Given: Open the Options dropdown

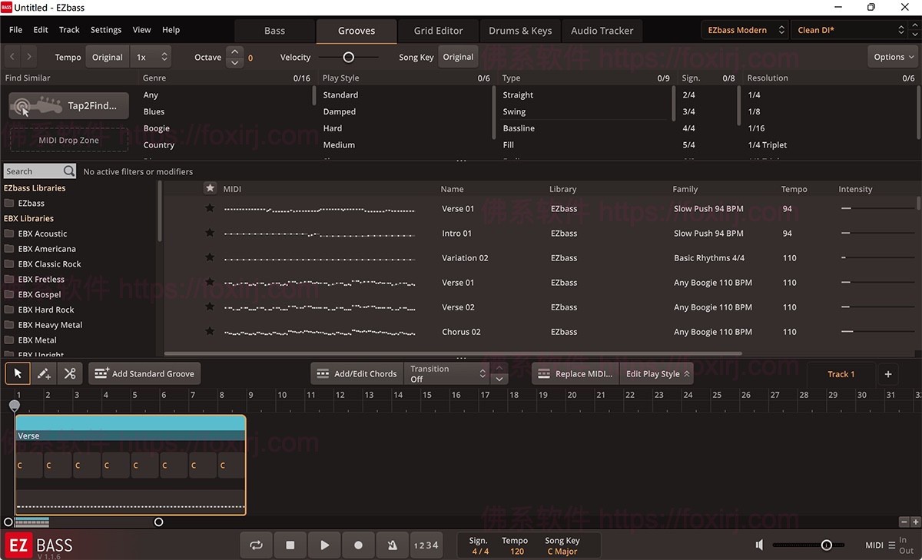Looking at the screenshot, I should coord(892,56).
